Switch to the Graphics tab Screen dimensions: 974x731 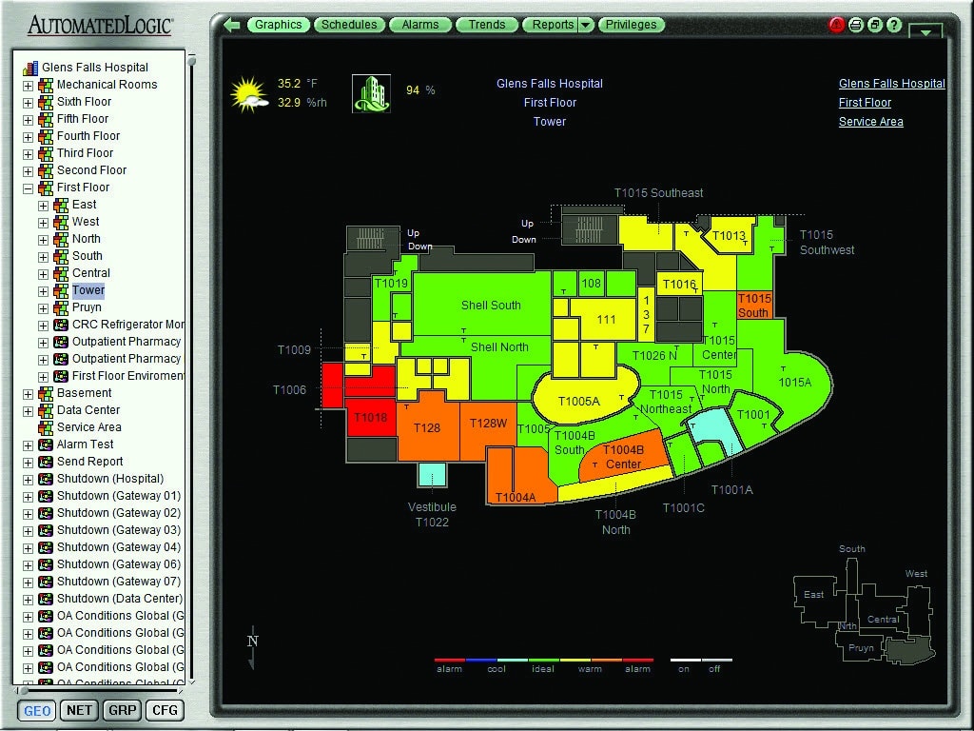click(x=279, y=25)
